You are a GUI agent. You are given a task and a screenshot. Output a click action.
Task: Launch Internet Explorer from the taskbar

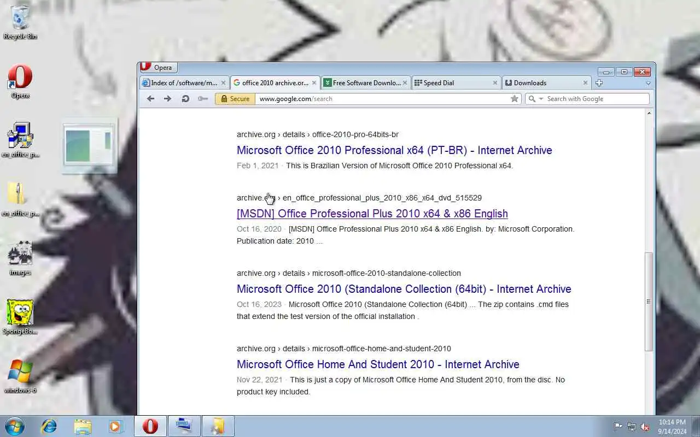pos(49,426)
